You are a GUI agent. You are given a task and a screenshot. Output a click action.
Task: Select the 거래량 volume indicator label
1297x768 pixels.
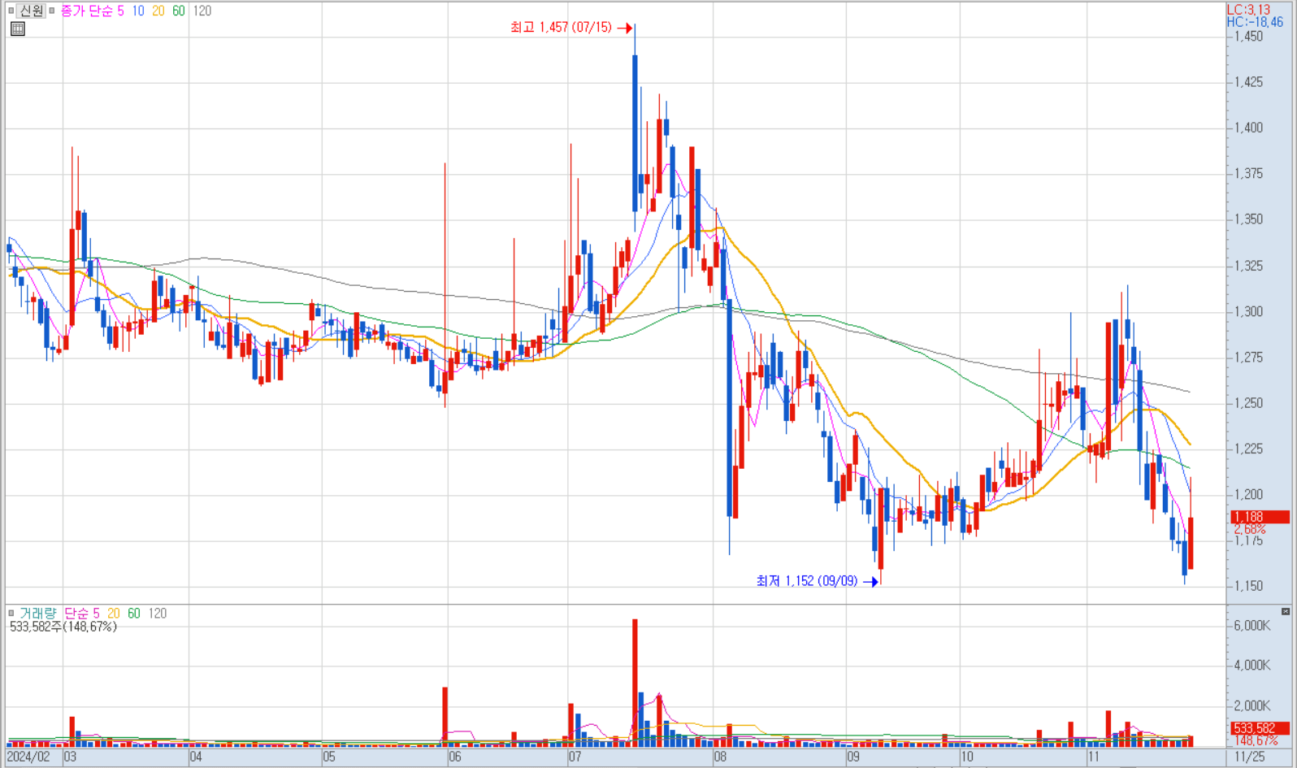tap(38, 613)
